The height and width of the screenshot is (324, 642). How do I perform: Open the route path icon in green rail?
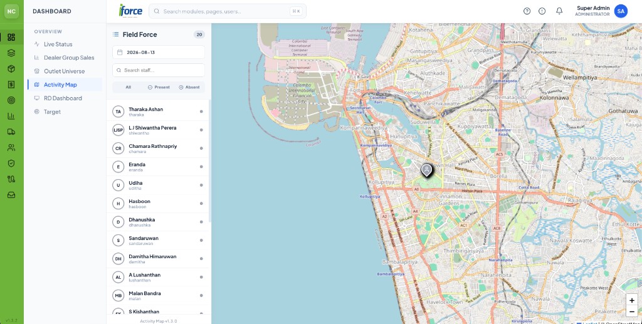[11, 179]
